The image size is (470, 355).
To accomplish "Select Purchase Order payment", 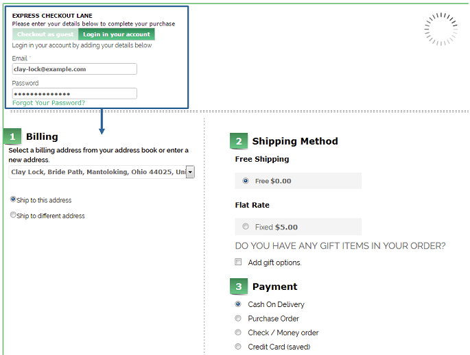I will pyautogui.click(x=239, y=318).
